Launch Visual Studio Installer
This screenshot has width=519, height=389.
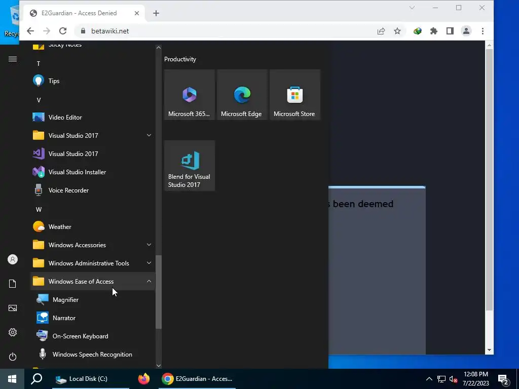pyautogui.click(x=92, y=172)
